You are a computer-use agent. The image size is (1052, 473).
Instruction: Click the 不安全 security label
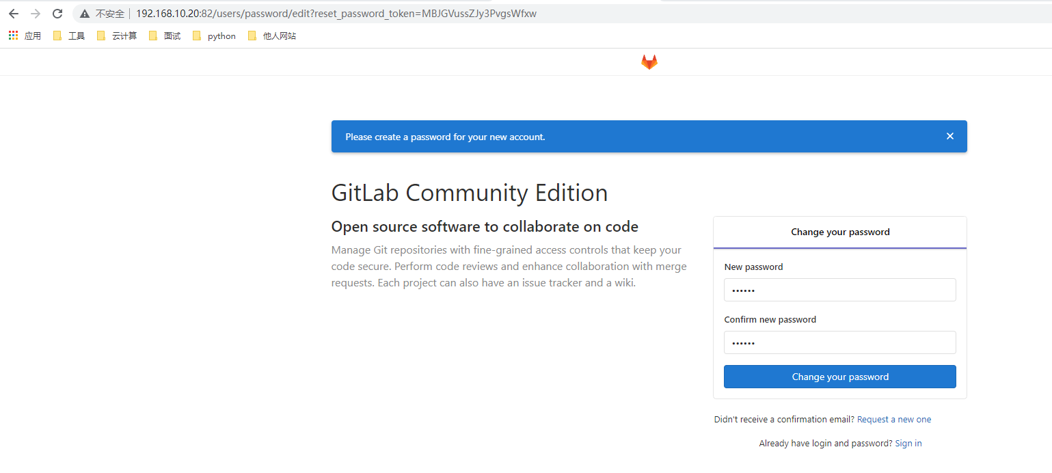point(110,14)
